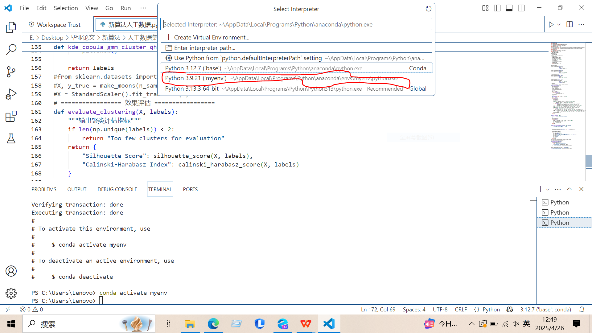Image resolution: width=592 pixels, height=333 pixels.
Task: Toggle the bottom panel visibility
Action: (x=509, y=8)
